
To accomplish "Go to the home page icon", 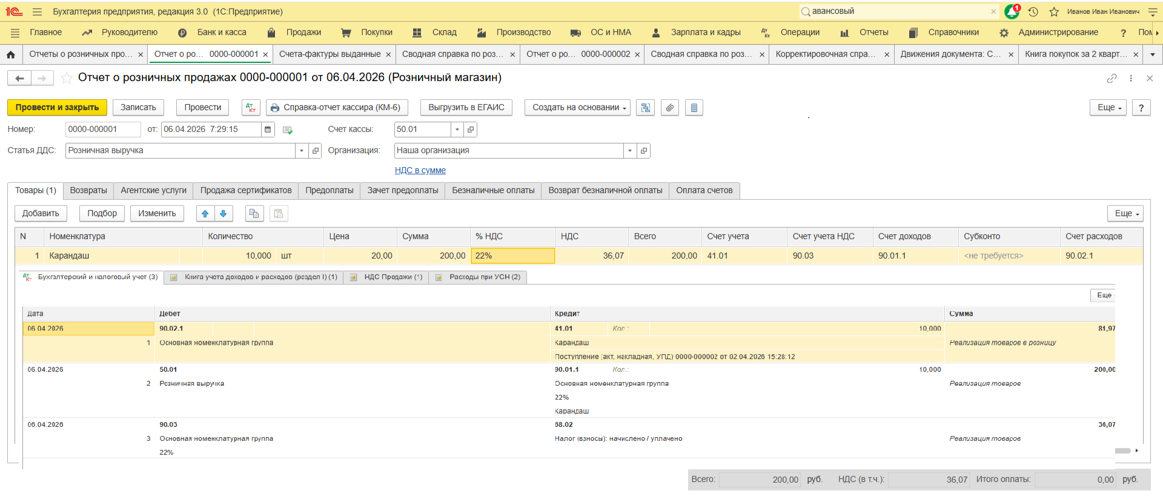I will 11,55.
